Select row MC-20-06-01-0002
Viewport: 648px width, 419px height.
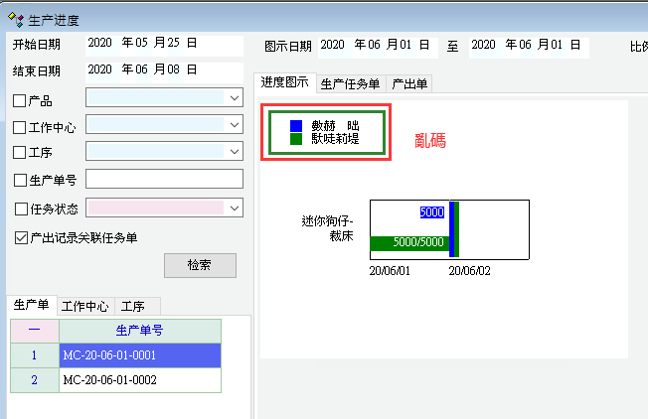(139, 379)
